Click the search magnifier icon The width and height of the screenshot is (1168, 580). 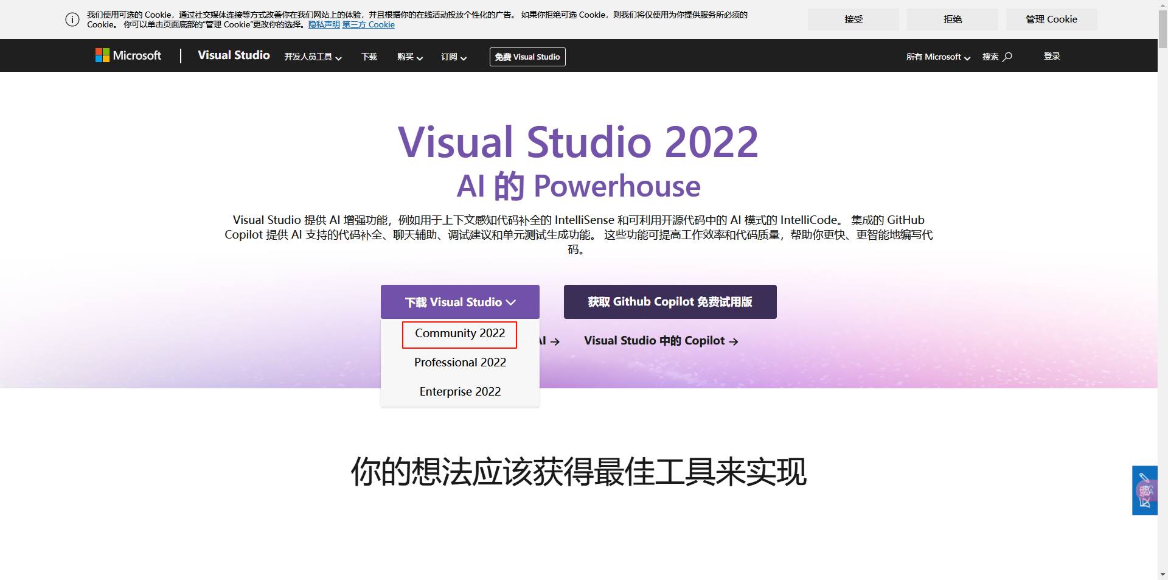click(x=1007, y=57)
